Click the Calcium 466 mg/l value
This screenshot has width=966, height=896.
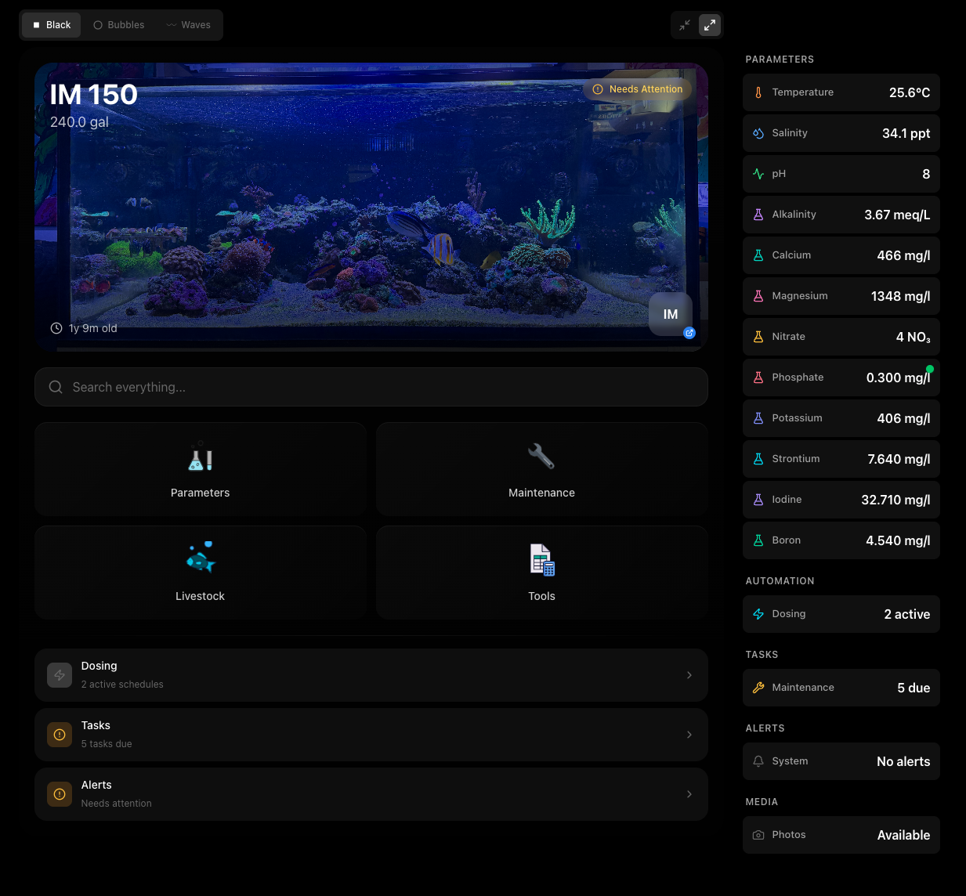[x=904, y=255]
